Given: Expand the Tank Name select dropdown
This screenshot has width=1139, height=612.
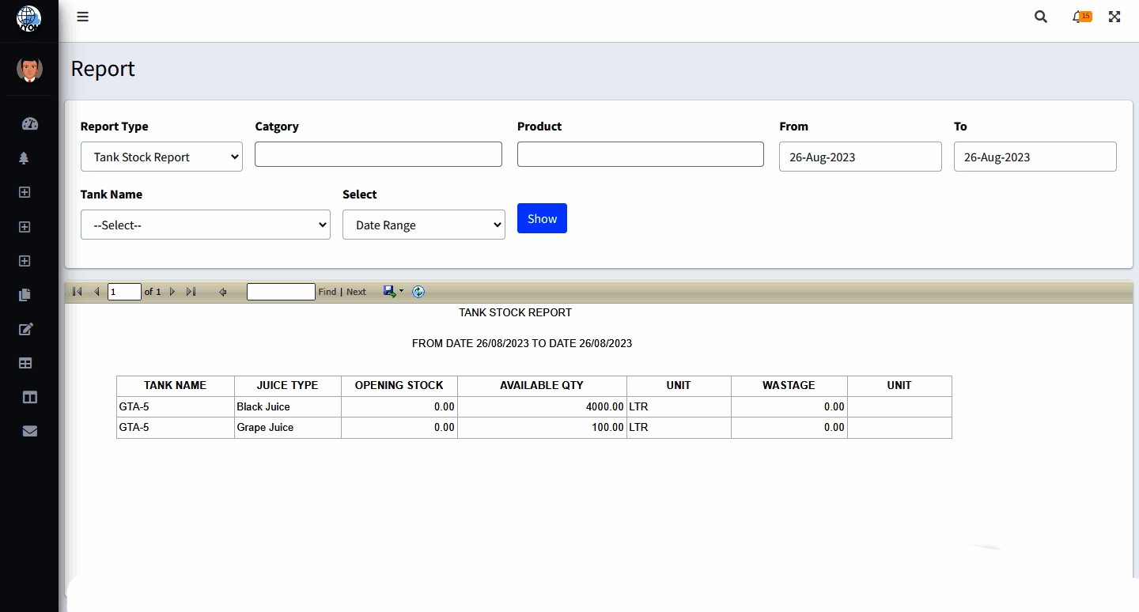Looking at the screenshot, I should 205,225.
